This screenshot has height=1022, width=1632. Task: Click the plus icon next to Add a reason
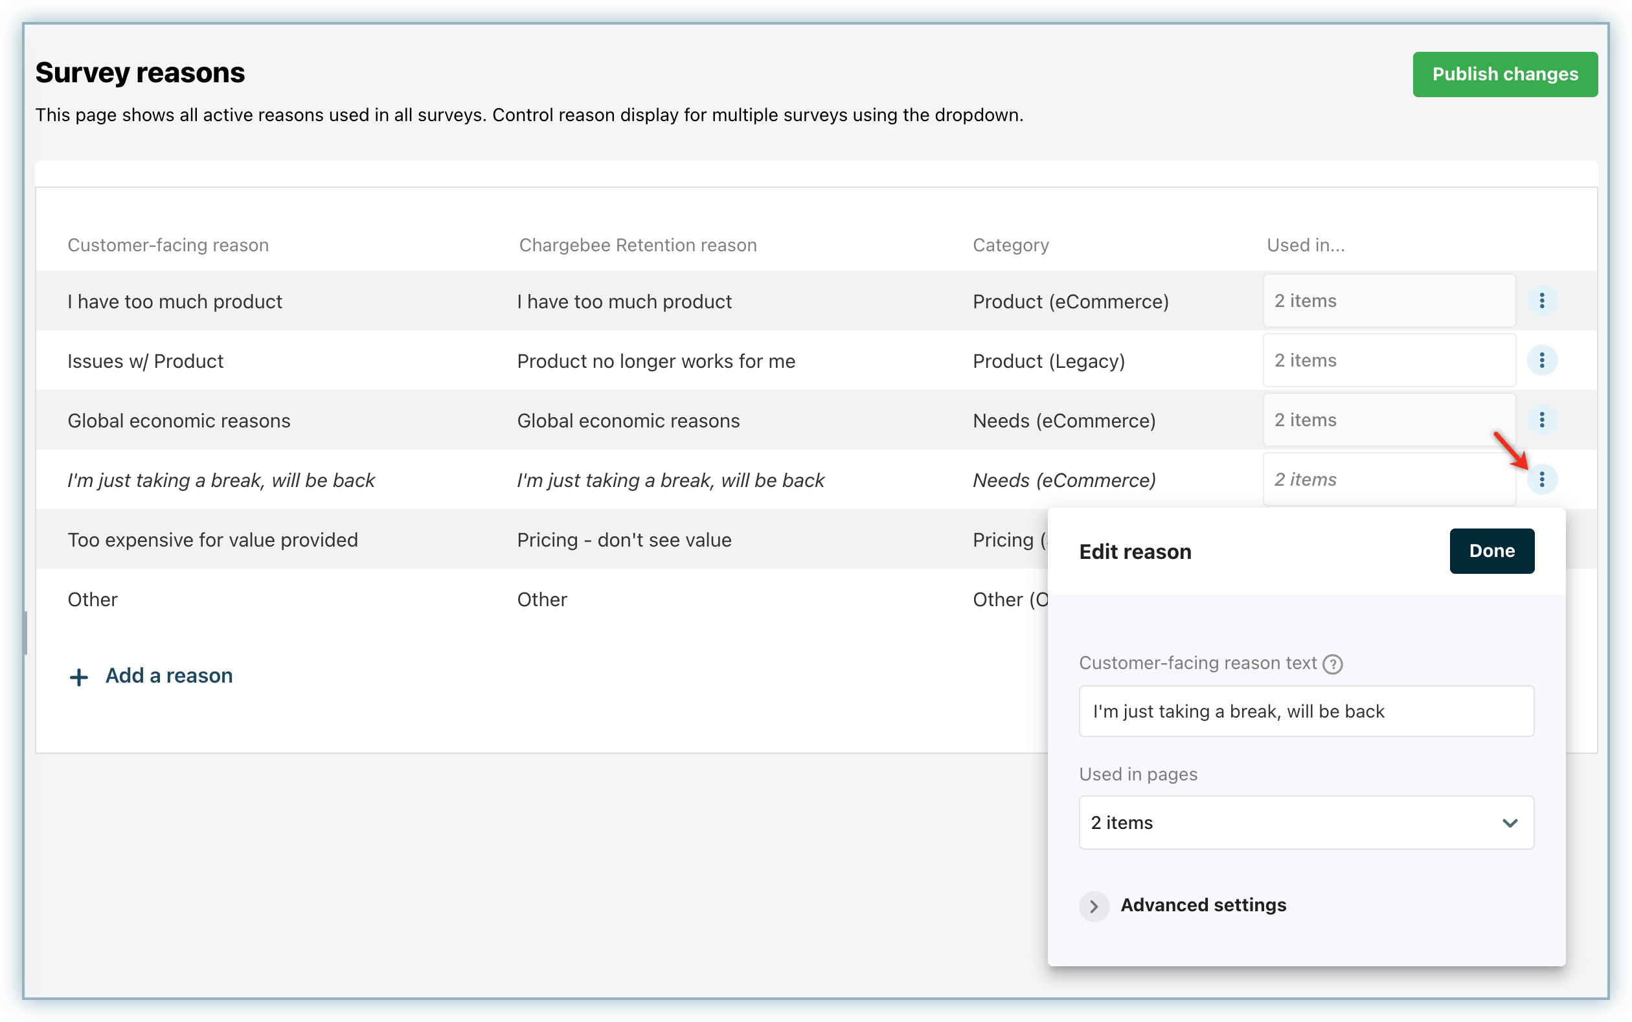(79, 677)
